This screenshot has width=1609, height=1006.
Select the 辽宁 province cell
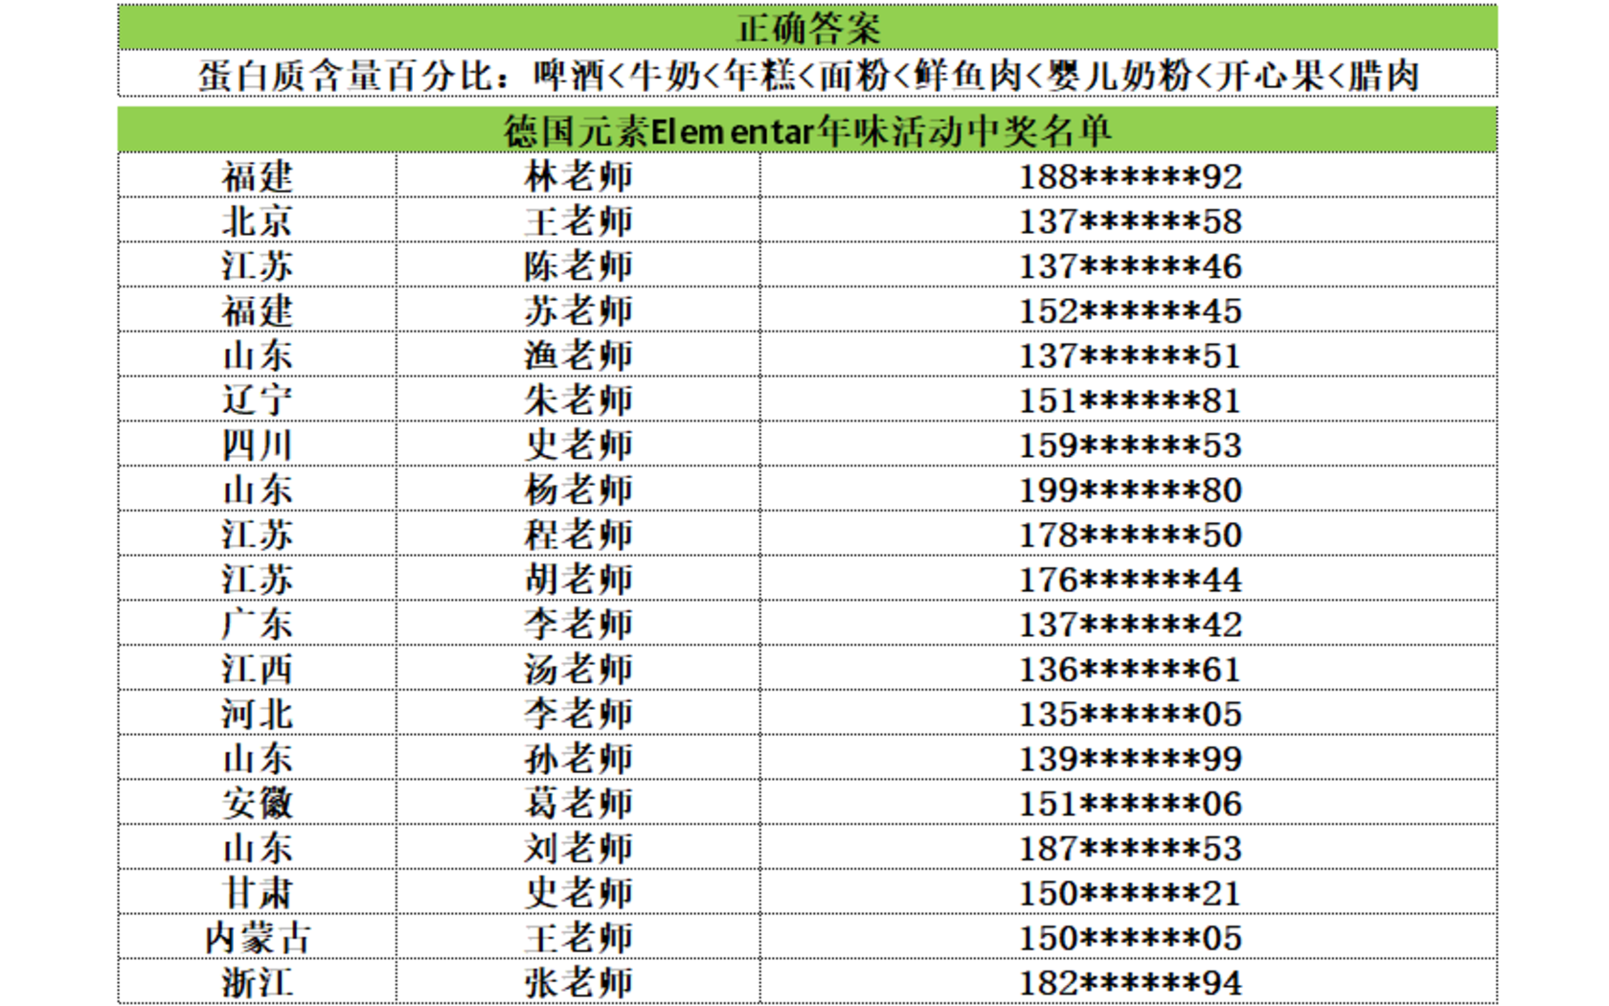[258, 400]
